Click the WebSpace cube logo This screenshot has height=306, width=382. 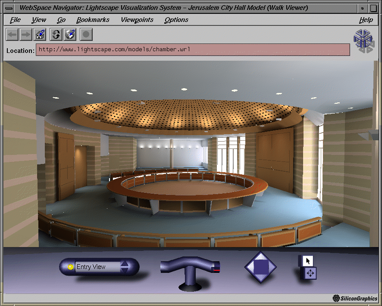(363, 41)
